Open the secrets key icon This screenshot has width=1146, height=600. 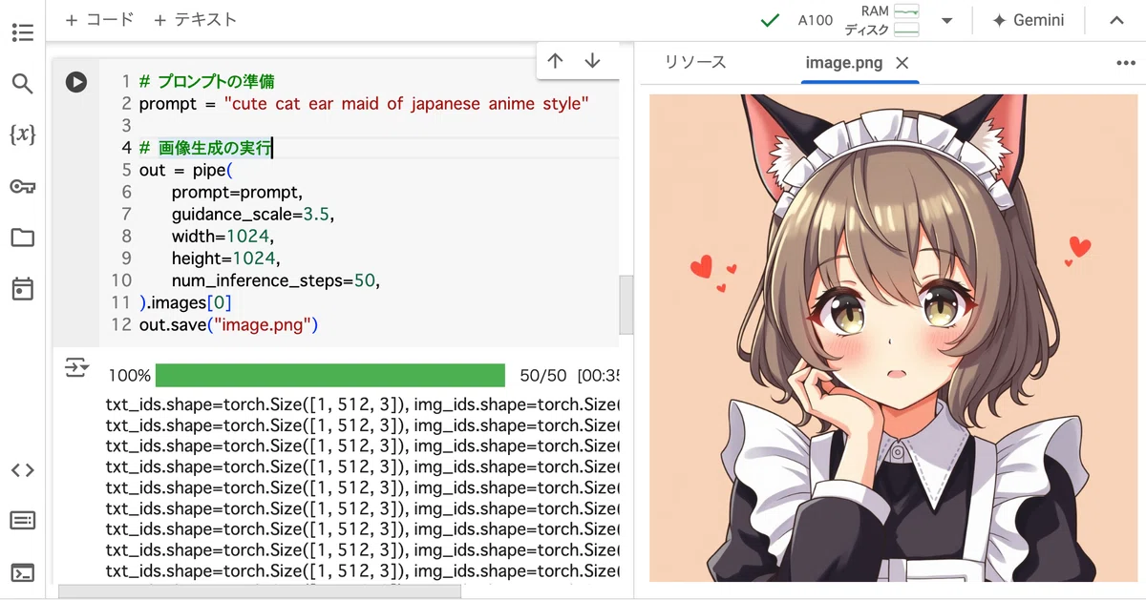click(23, 186)
